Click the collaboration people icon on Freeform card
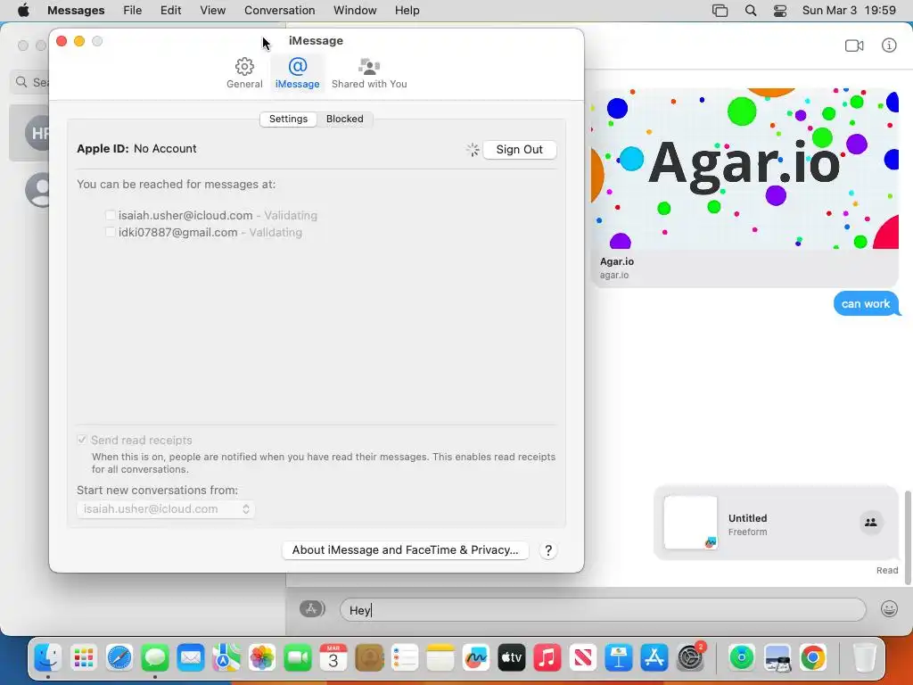The height and width of the screenshot is (685, 913). (871, 523)
